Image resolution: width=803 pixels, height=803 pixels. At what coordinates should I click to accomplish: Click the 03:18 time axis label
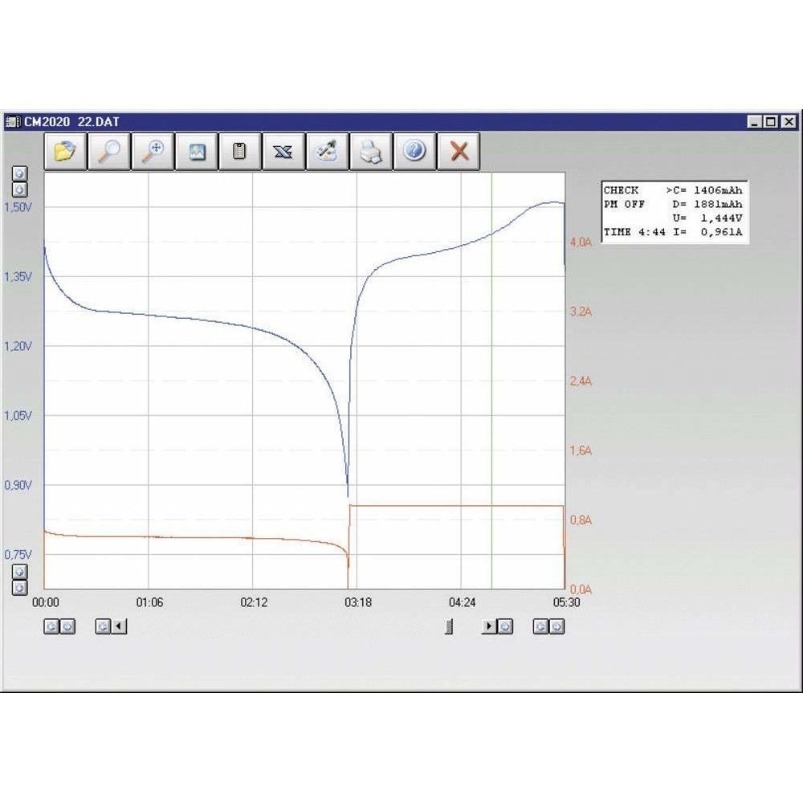pos(358,603)
